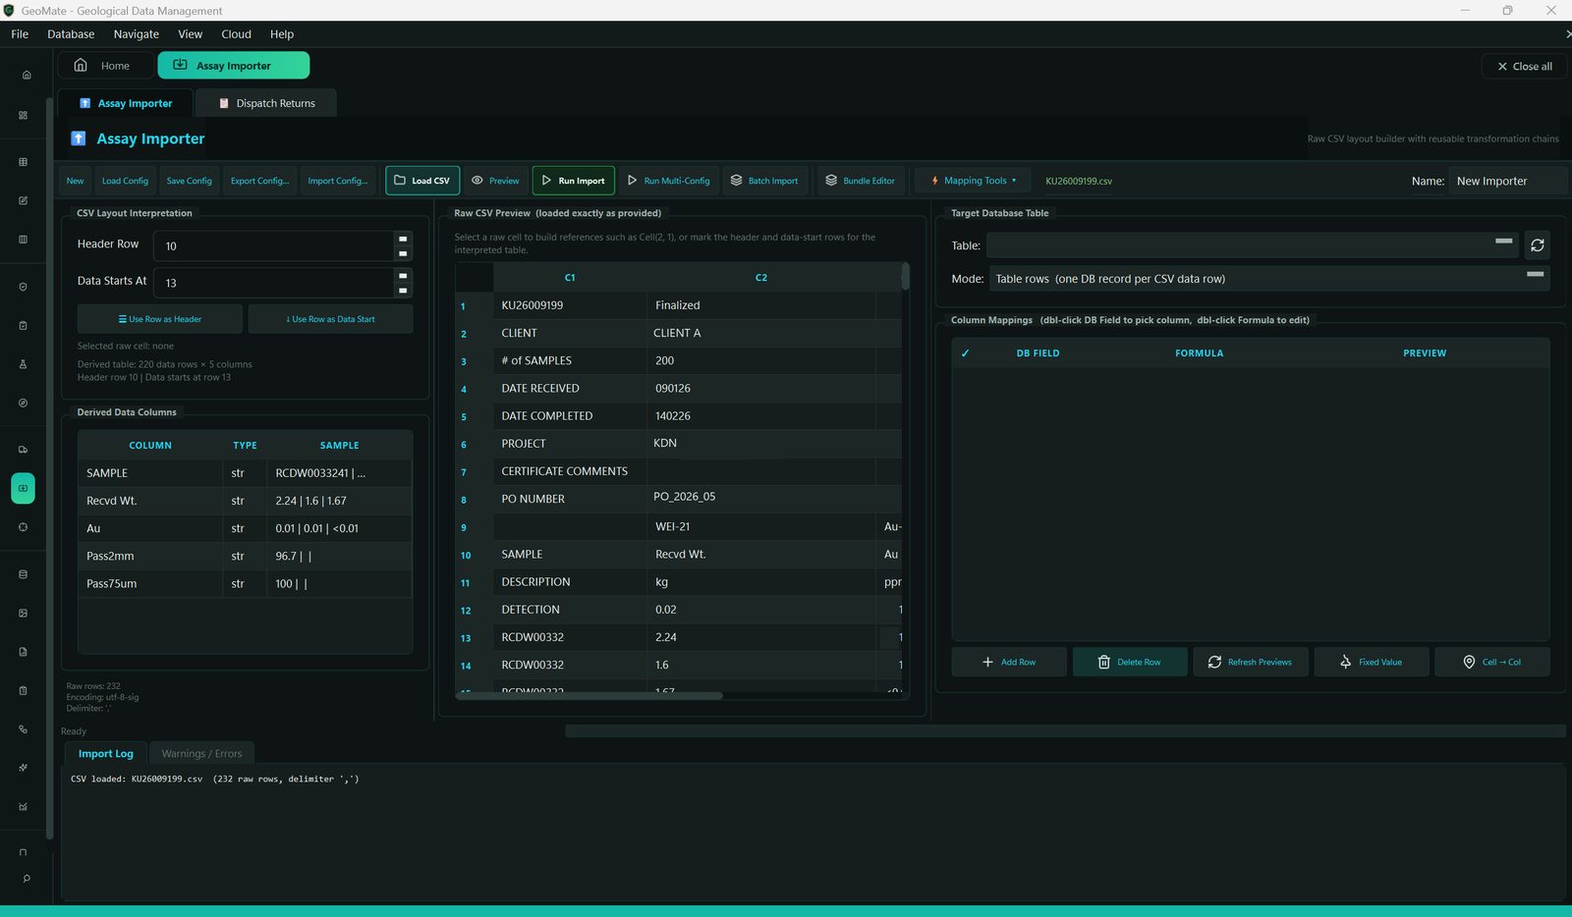1572x917 pixels.
Task: Click the Run Multi-Config button
Action: point(668,181)
